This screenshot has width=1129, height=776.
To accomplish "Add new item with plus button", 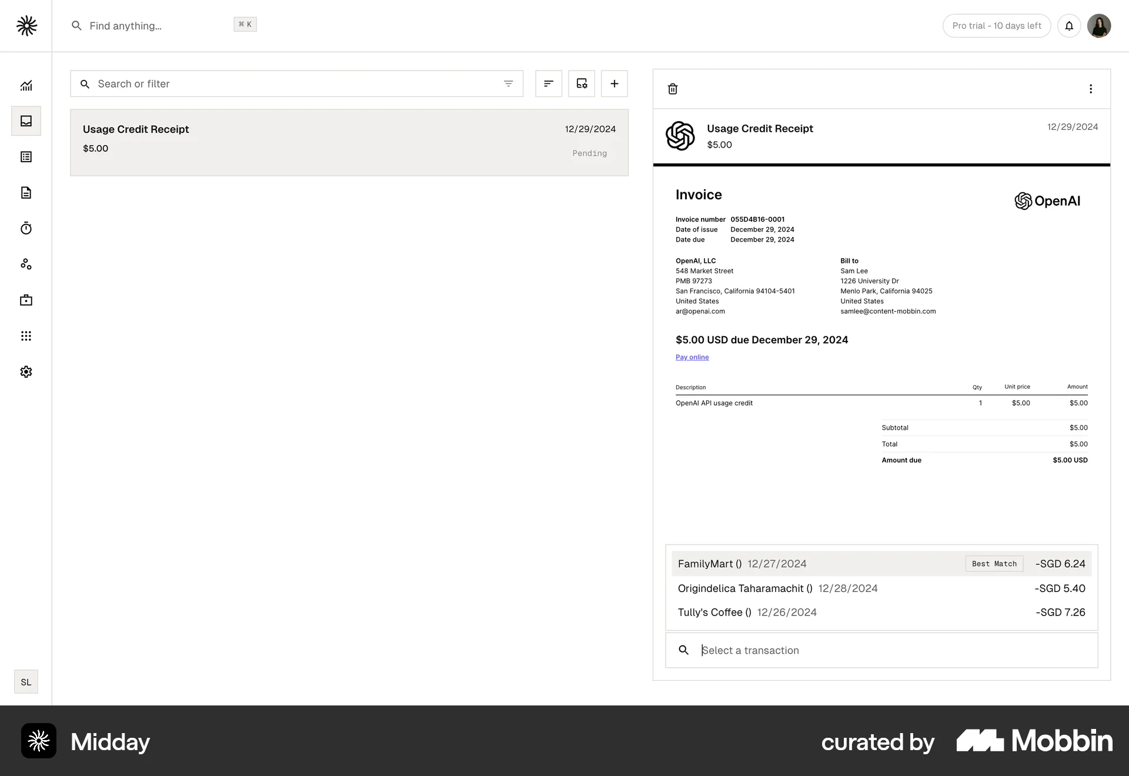I will 614,83.
